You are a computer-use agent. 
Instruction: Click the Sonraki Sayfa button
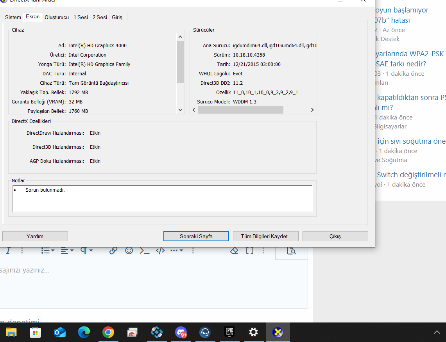pos(196,236)
